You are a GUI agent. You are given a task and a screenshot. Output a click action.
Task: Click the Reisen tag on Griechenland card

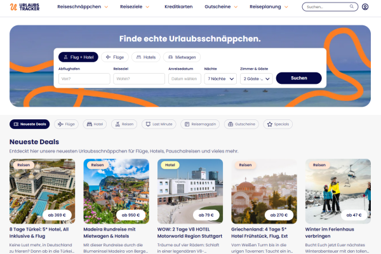point(245,165)
